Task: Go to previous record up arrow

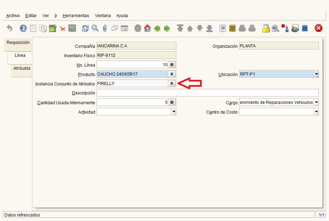Action: [190, 28]
